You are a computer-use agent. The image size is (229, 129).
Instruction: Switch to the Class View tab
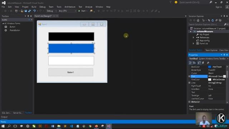click(223, 50)
